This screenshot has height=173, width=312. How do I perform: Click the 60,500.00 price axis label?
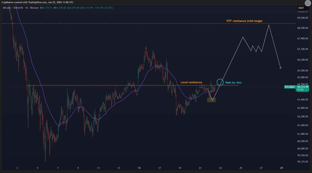pyautogui.click(x=303, y=141)
